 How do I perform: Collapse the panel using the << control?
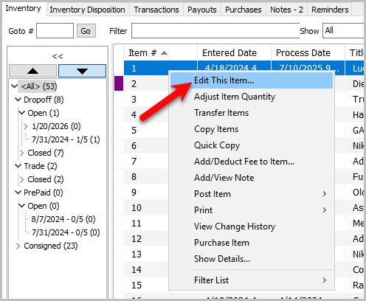58,56
